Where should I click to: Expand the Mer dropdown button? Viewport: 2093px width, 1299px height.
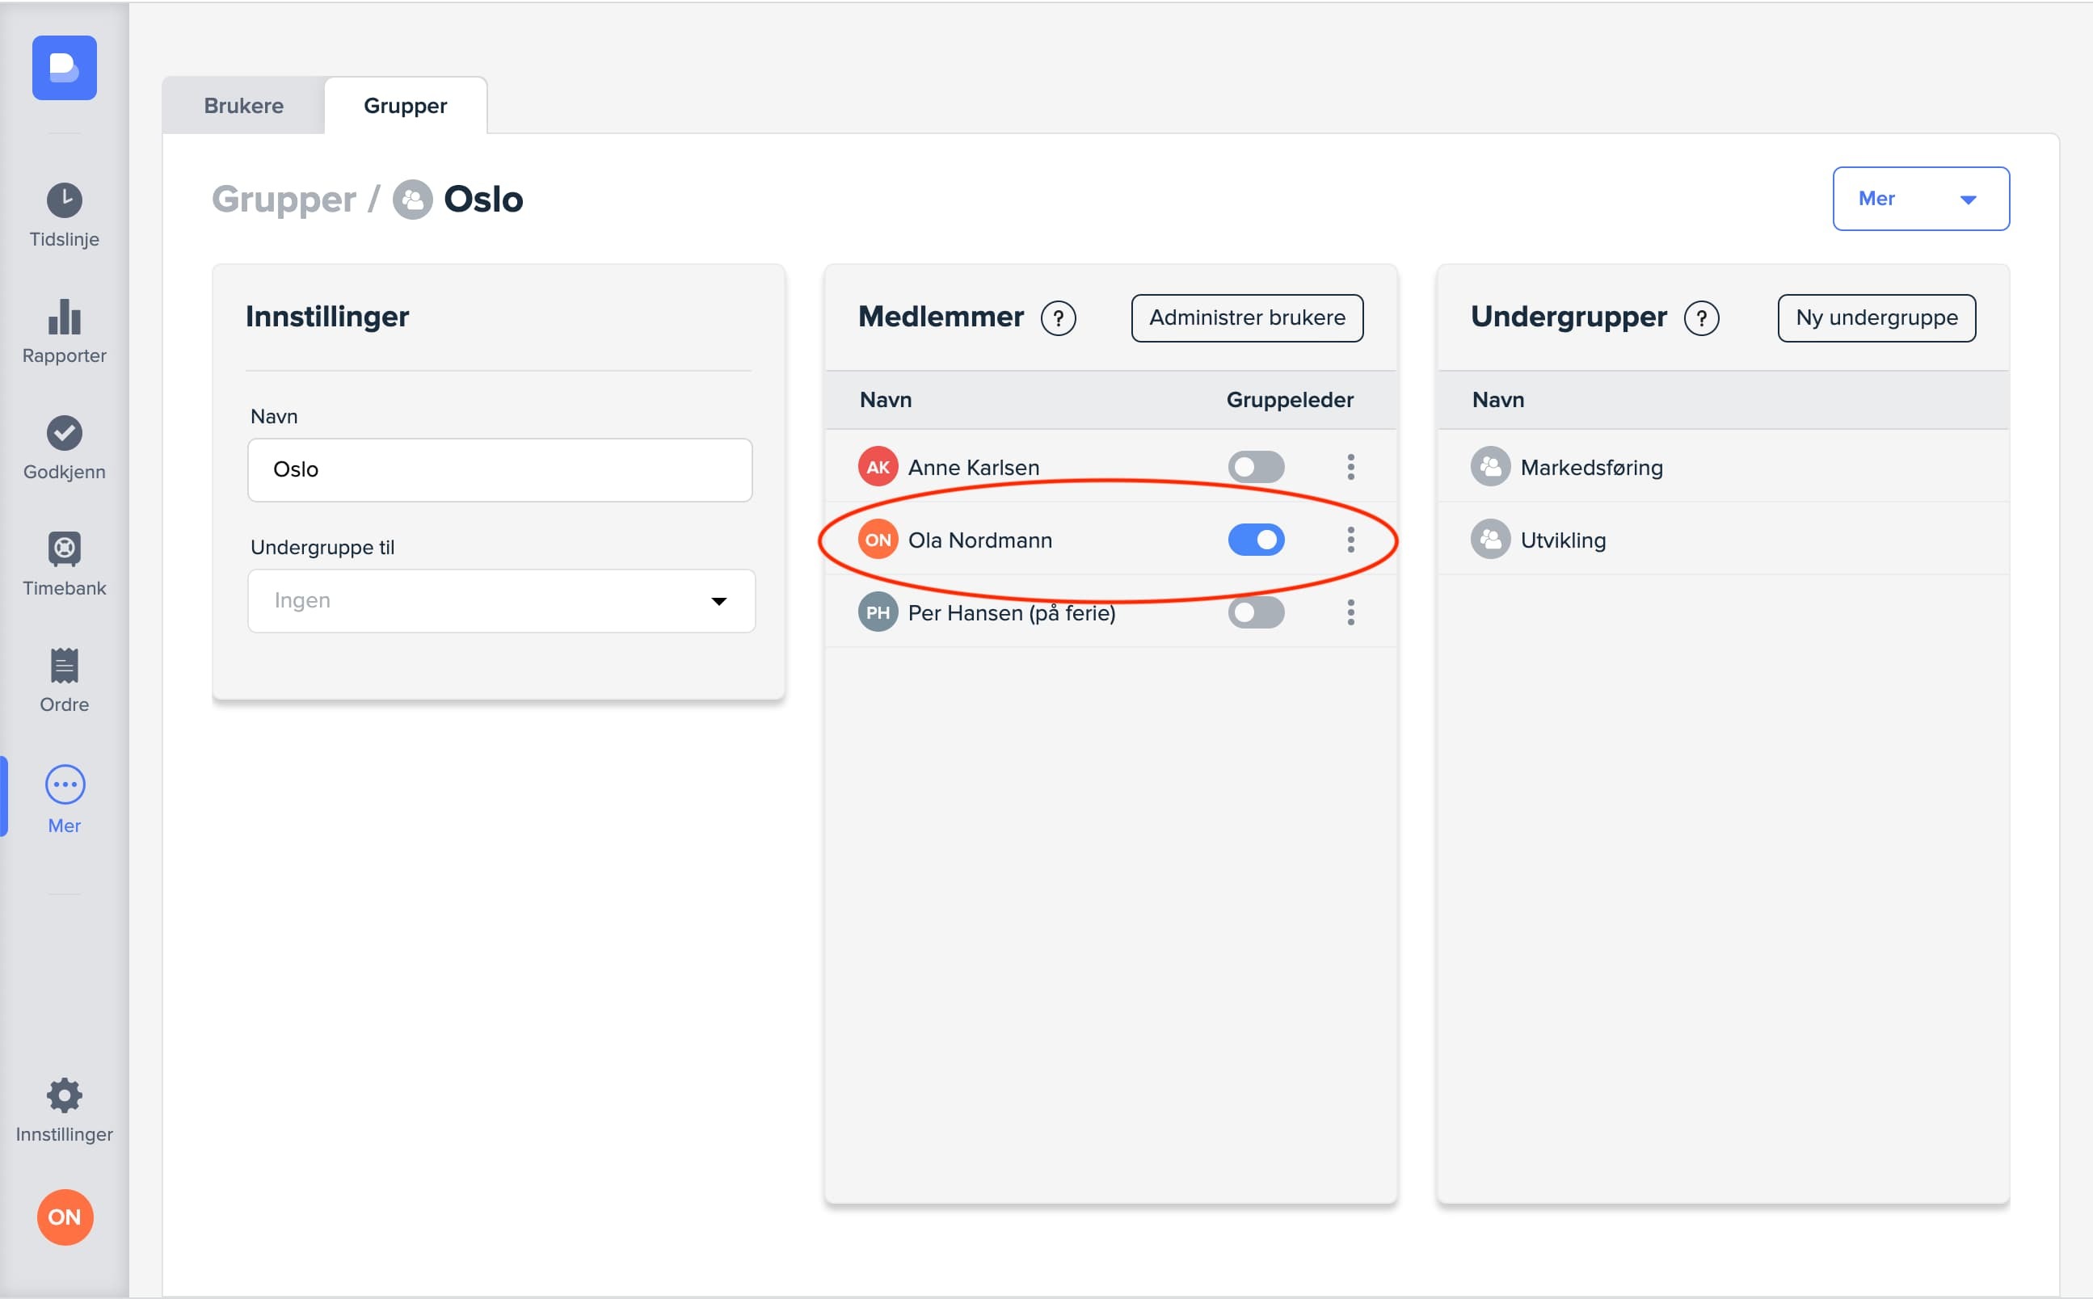pyautogui.click(x=1920, y=199)
